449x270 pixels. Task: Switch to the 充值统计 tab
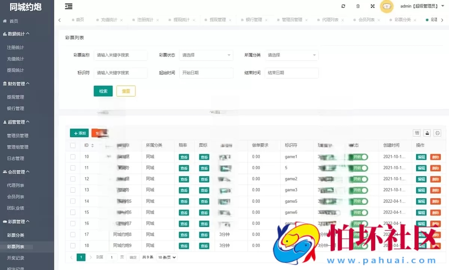coord(109,19)
